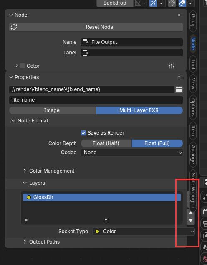This screenshot has width=207, height=265.
Task: Open the Scene properties cone icon at right
Action: [204, 247]
